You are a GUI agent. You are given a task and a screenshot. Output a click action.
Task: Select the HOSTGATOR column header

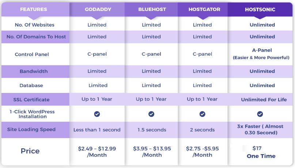click(x=204, y=9)
